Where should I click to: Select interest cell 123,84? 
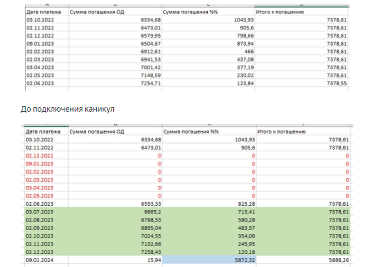point(208,83)
